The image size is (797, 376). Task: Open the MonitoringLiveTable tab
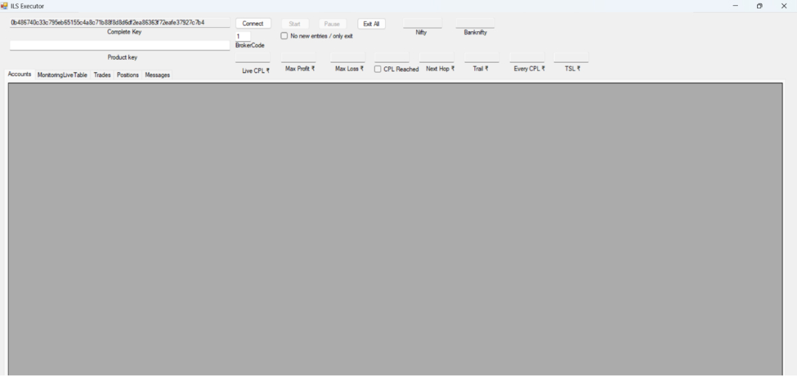[x=62, y=75]
